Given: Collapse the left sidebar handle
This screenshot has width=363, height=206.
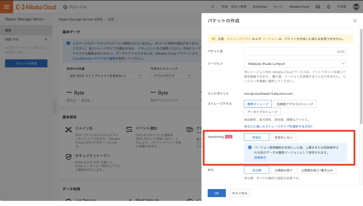Looking at the screenshot, I should [55, 107].
